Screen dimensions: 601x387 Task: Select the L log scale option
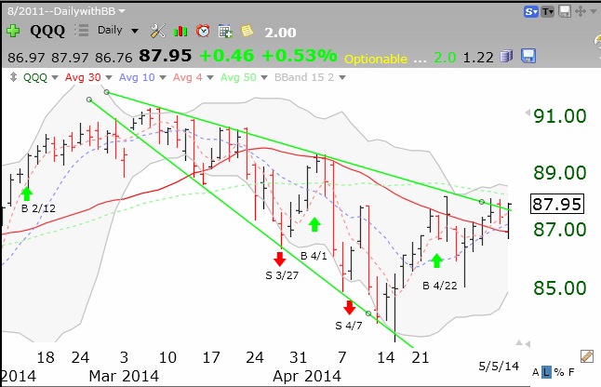click(x=546, y=372)
